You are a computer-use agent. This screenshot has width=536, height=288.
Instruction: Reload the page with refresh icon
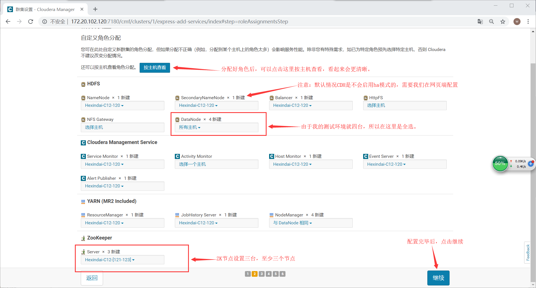31,21
